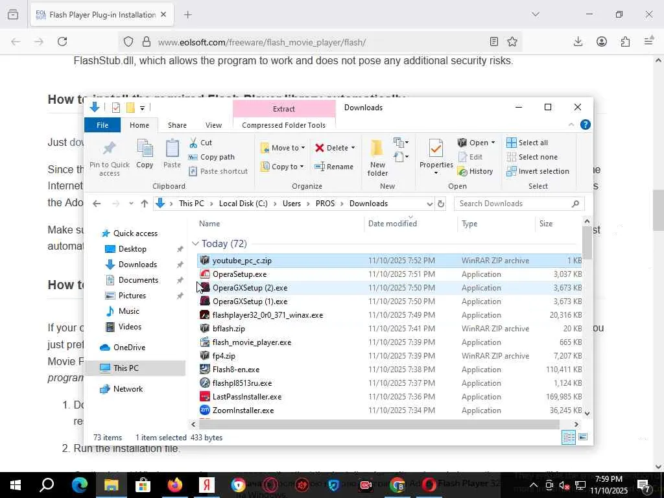Select Network in navigation pane

coord(128,389)
